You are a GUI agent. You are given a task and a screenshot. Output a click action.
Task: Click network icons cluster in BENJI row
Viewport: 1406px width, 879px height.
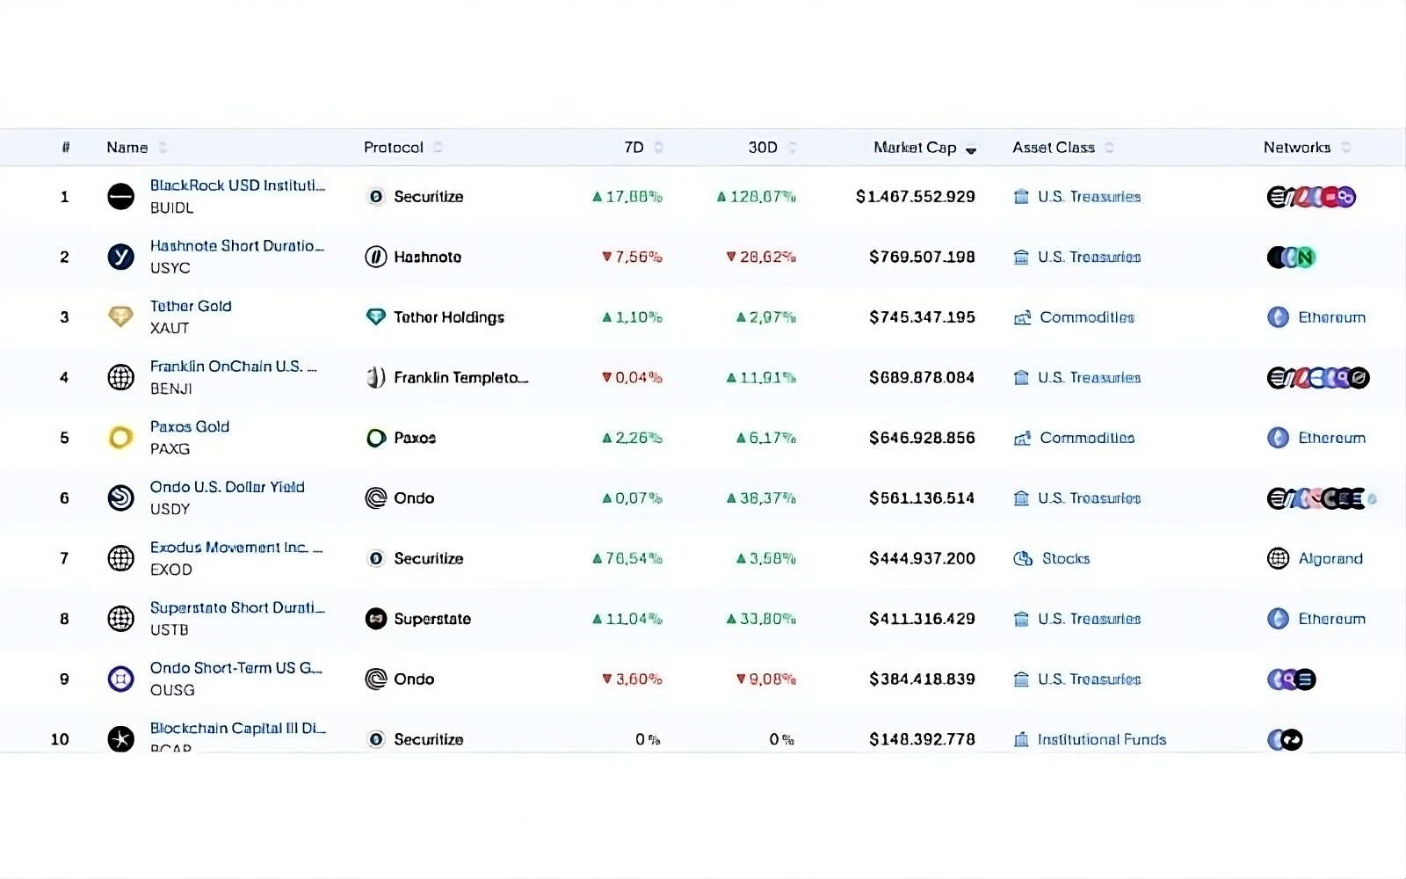click(x=1318, y=378)
